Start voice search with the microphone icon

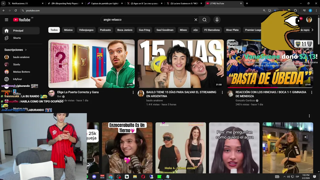coord(217,20)
